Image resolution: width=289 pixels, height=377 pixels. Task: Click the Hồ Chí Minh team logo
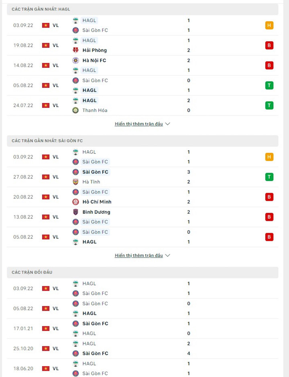[x=75, y=202]
